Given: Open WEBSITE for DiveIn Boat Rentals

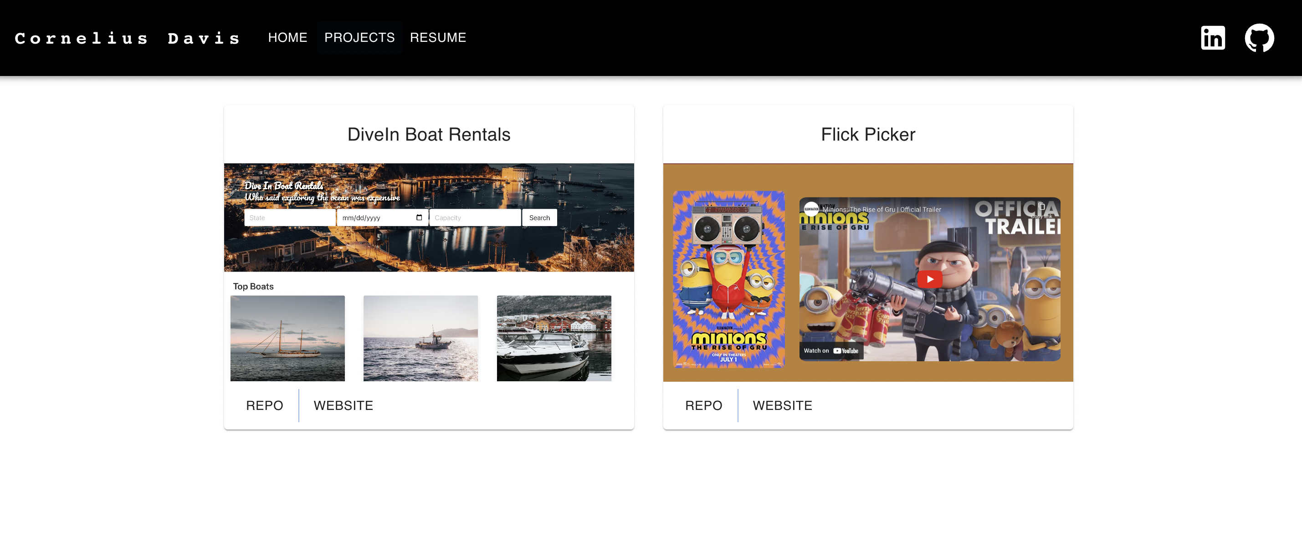Looking at the screenshot, I should tap(343, 405).
